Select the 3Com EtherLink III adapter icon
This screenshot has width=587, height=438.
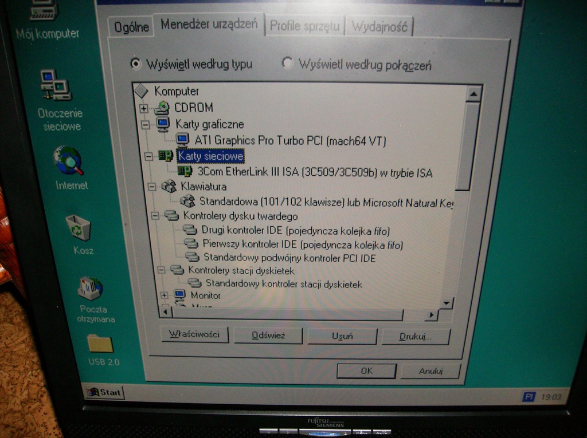(185, 171)
